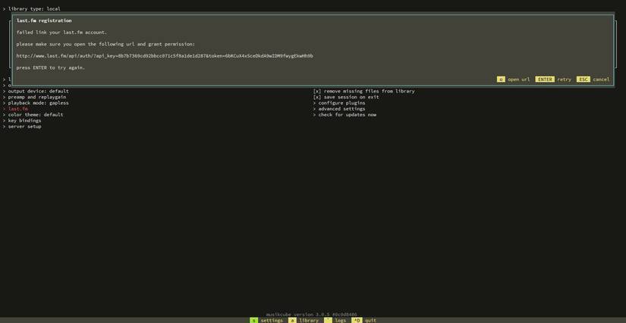
Task: Open logs view in bottom bar
Action: pyautogui.click(x=335, y=320)
